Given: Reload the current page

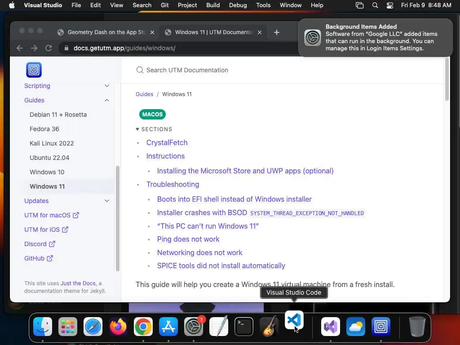Looking at the screenshot, I should (49, 48).
